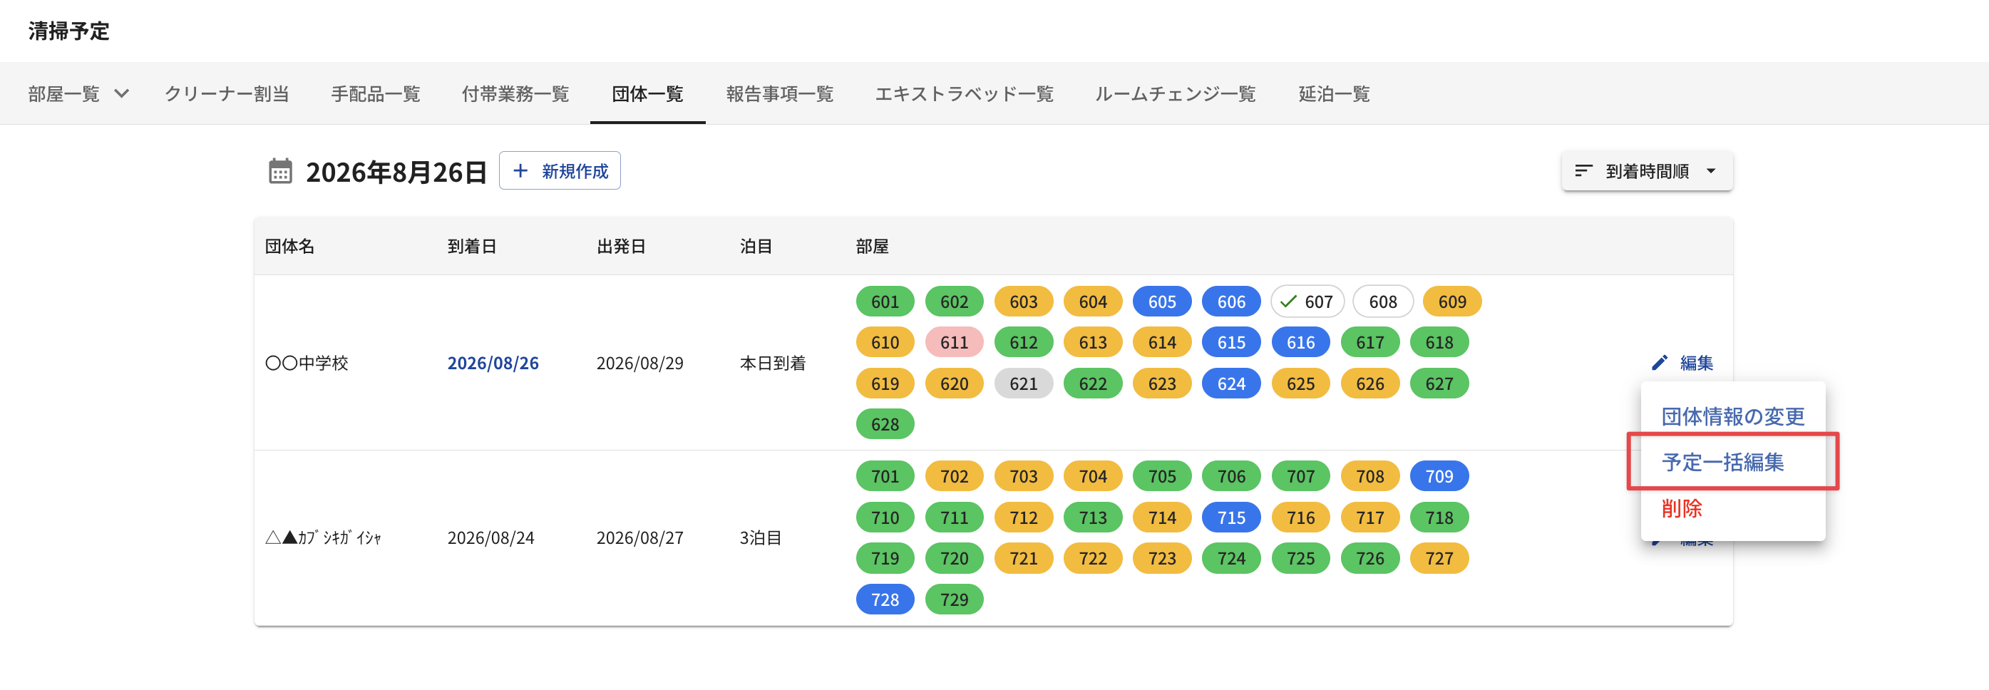Choose 団体情報の変更 menu entry

(x=1732, y=417)
